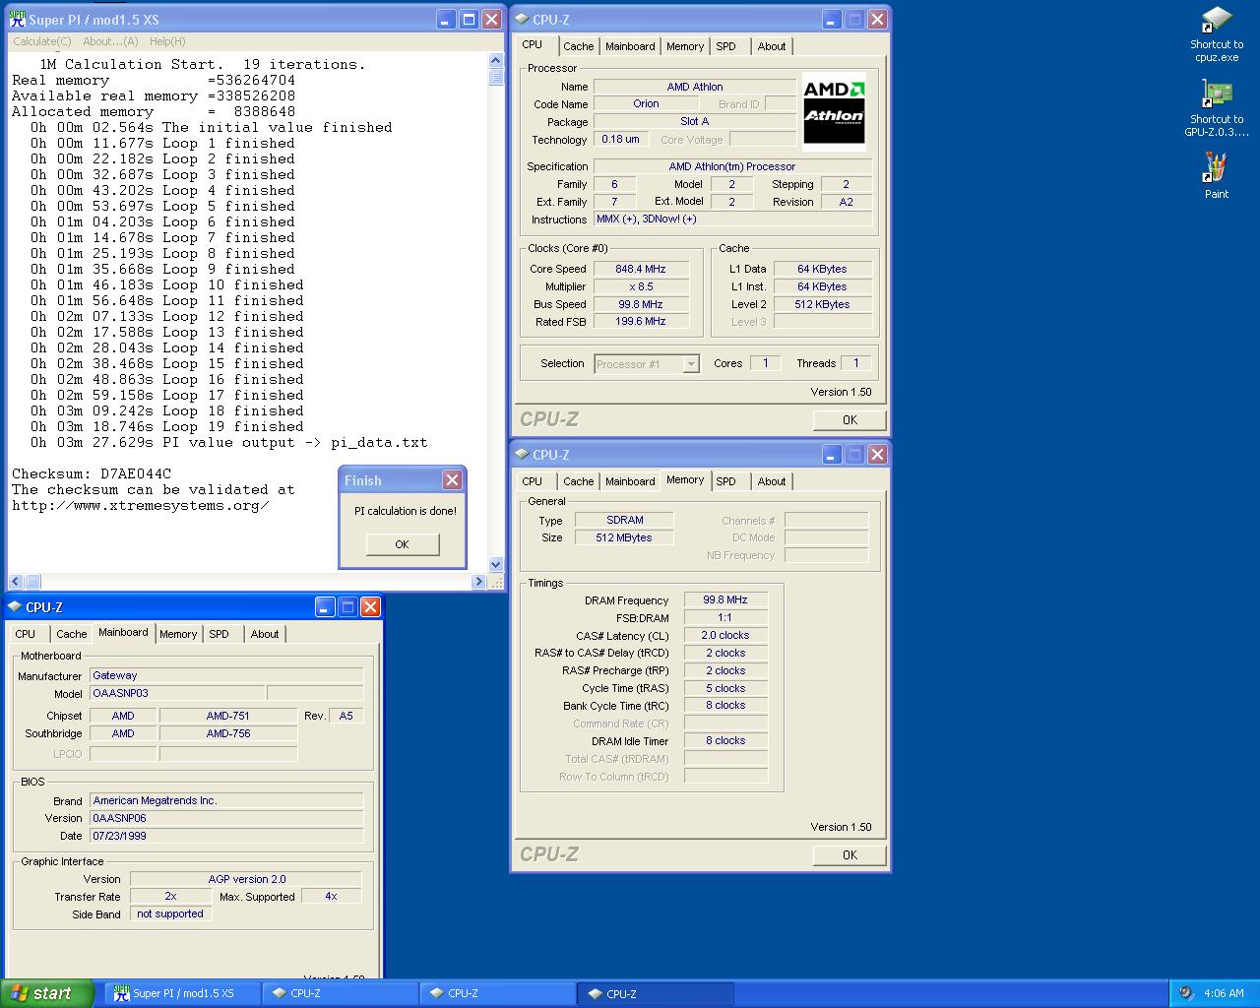Click the CPU-Z CPU window title icon

(x=523, y=19)
